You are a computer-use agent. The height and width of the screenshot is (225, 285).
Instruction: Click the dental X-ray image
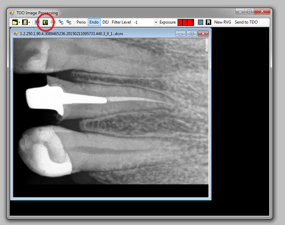110,111
